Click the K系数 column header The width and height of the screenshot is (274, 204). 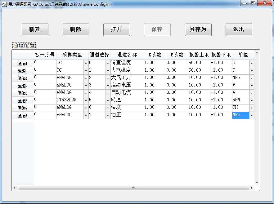155,55
